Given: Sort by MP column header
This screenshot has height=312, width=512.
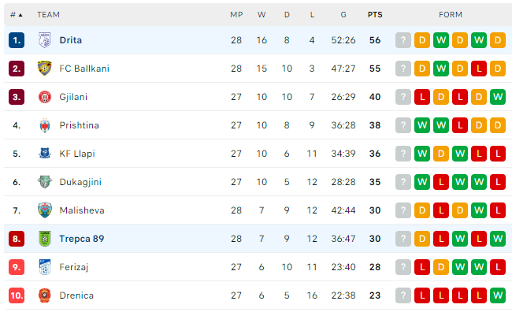Looking at the screenshot, I should pos(236,15).
